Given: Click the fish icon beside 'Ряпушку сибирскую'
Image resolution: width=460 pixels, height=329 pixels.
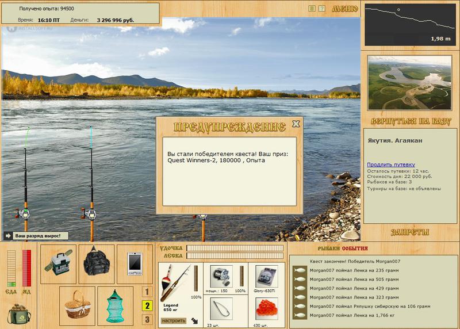Looking at the screenshot, I should (x=300, y=307).
